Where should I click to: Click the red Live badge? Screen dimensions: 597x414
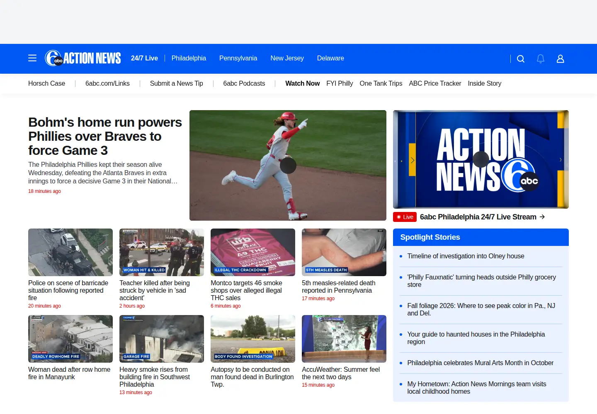coord(405,217)
